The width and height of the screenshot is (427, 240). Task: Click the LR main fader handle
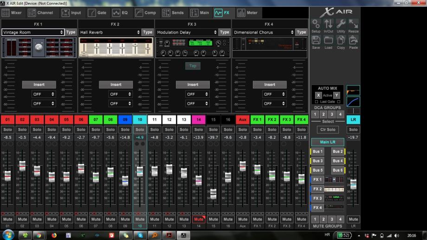(x=353, y=184)
